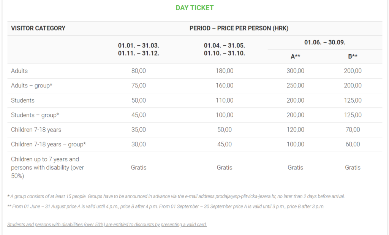
Task: Click the PERIOD – PRICE PER PERSON header
Action: (x=239, y=28)
